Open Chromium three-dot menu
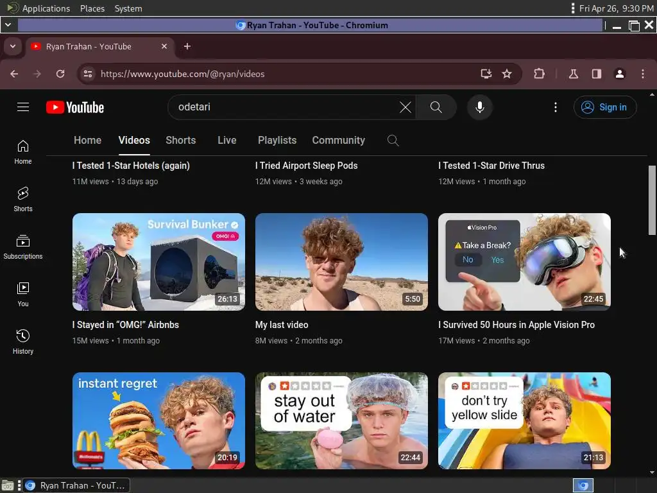The image size is (657, 493). click(643, 74)
